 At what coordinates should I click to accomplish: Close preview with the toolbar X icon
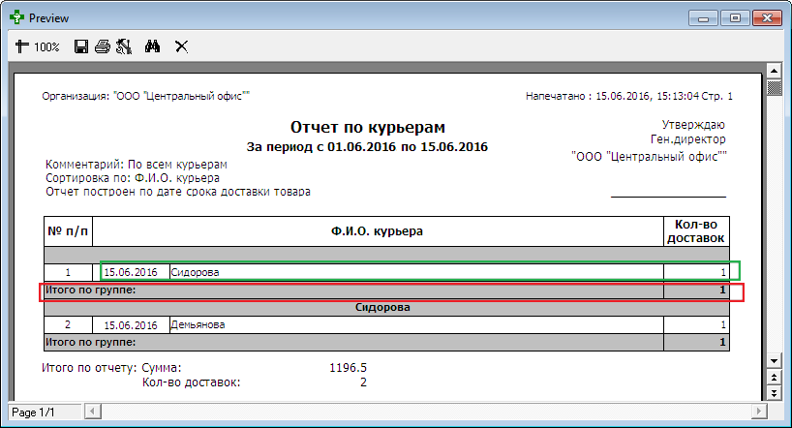click(181, 46)
